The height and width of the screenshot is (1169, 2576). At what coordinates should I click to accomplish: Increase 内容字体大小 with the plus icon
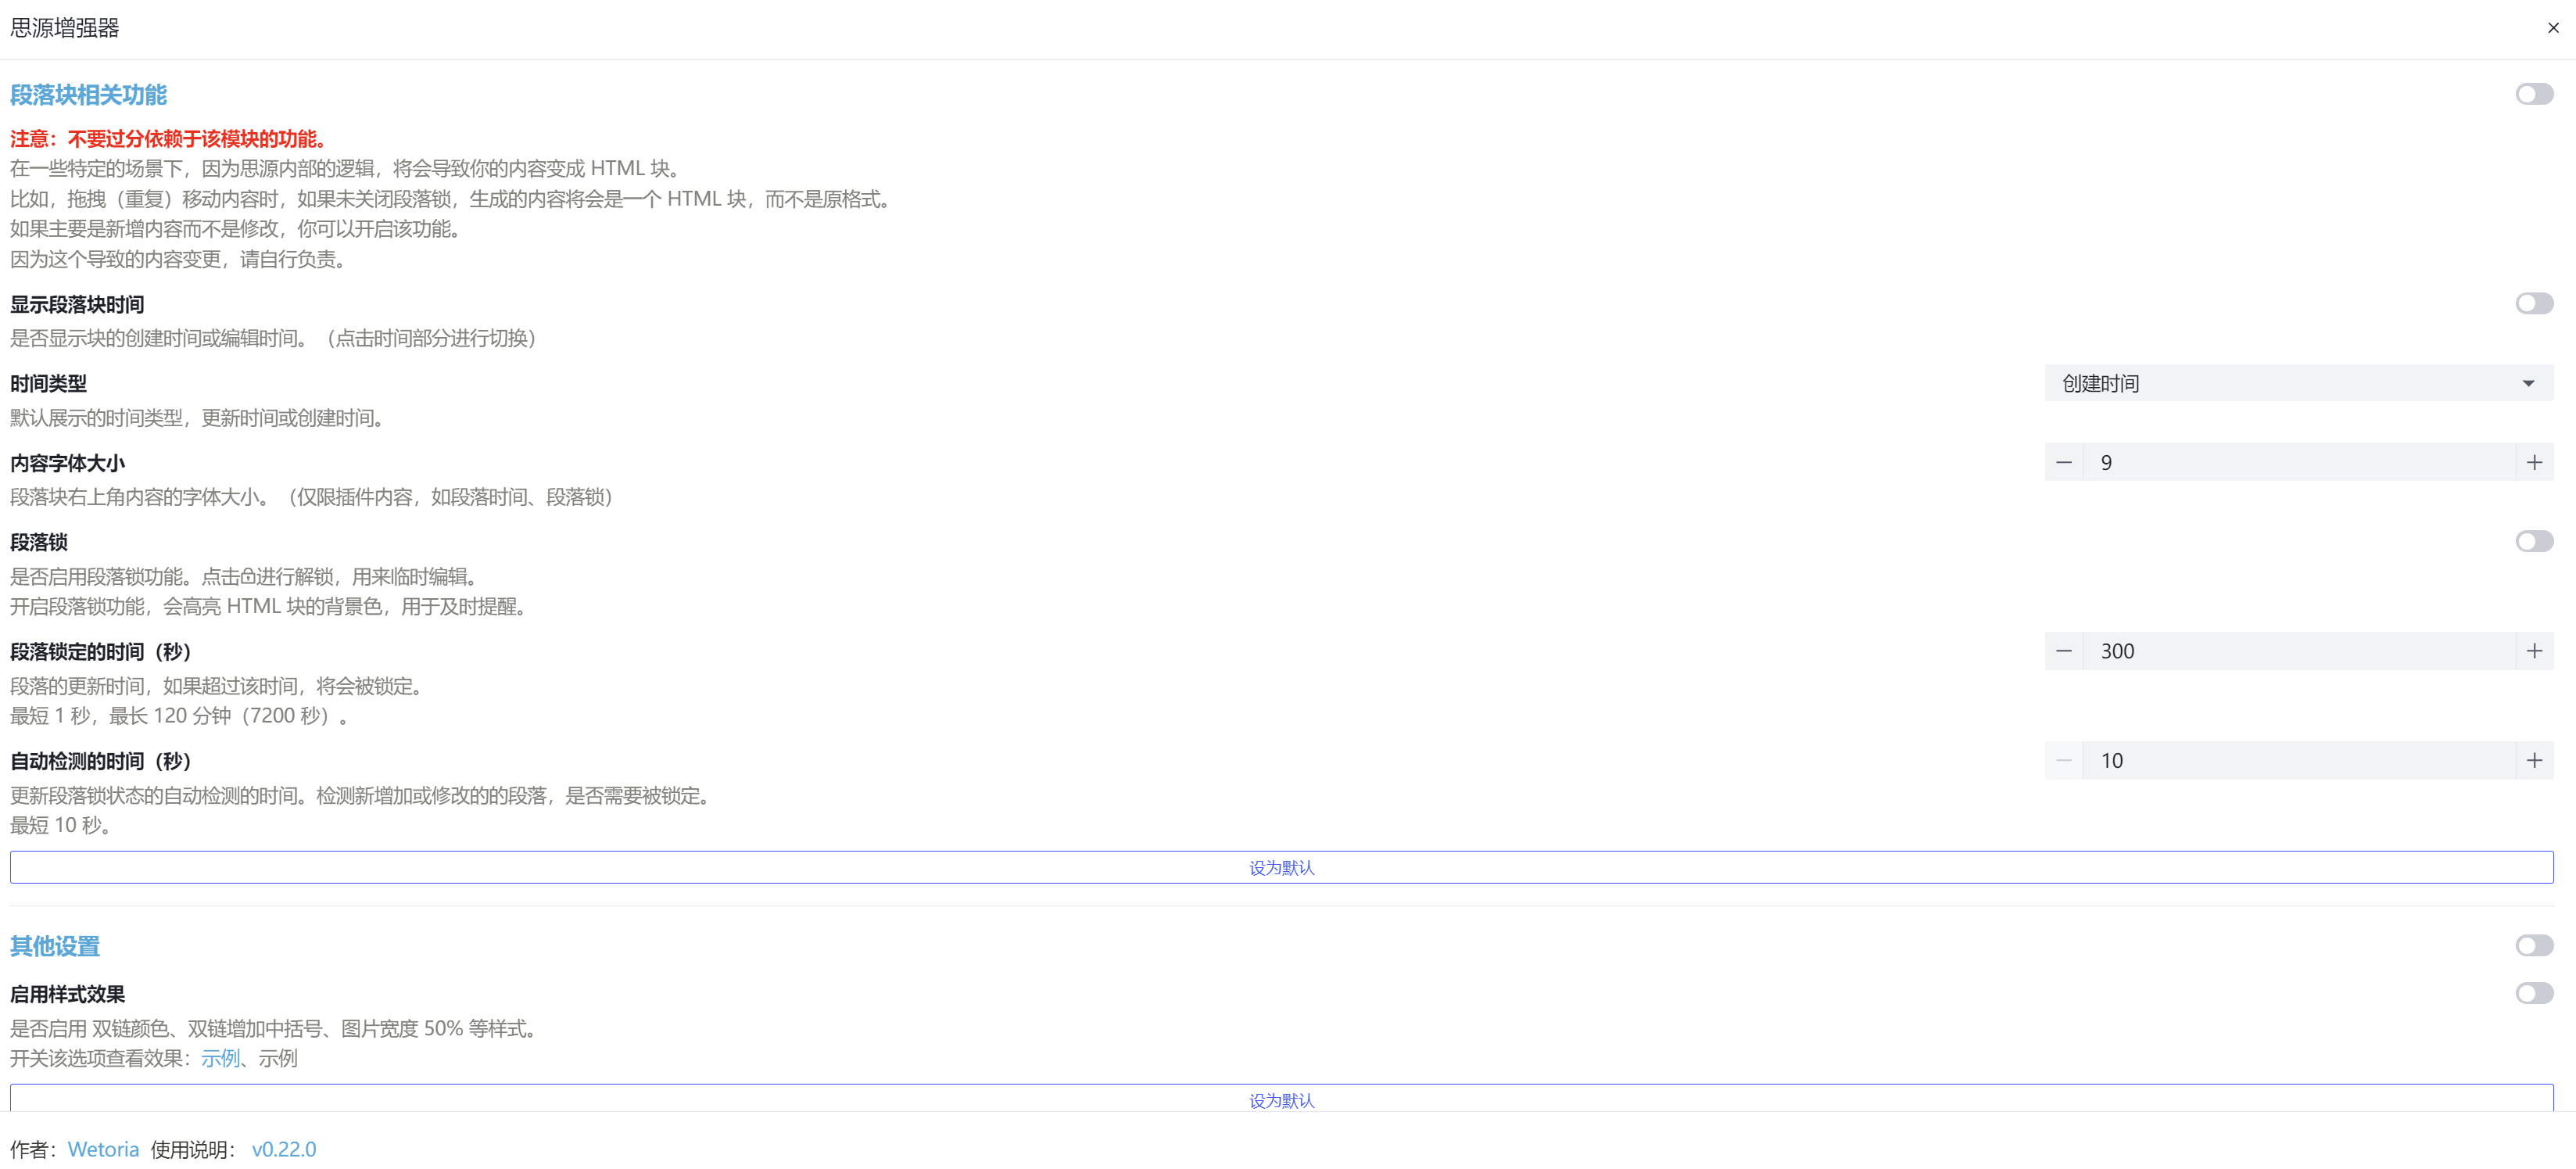click(x=2534, y=462)
